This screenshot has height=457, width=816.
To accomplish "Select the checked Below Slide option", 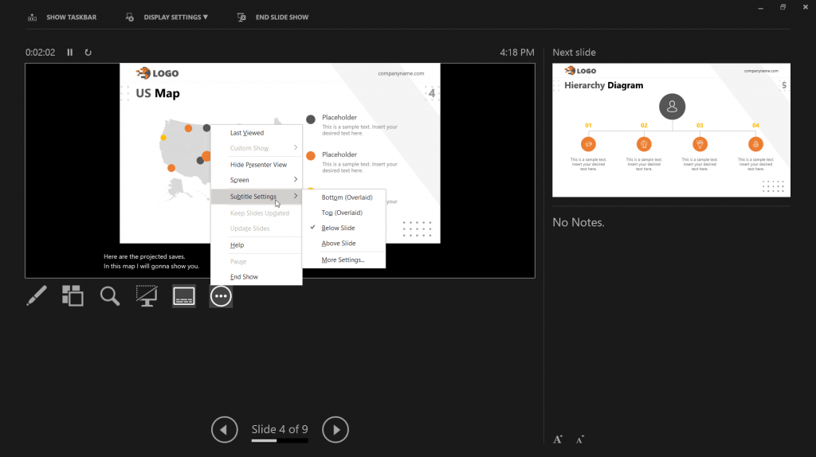I will [x=344, y=228].
